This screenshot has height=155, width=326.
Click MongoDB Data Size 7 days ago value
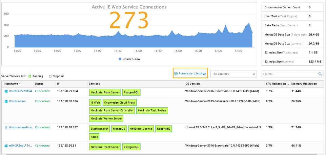314,35
